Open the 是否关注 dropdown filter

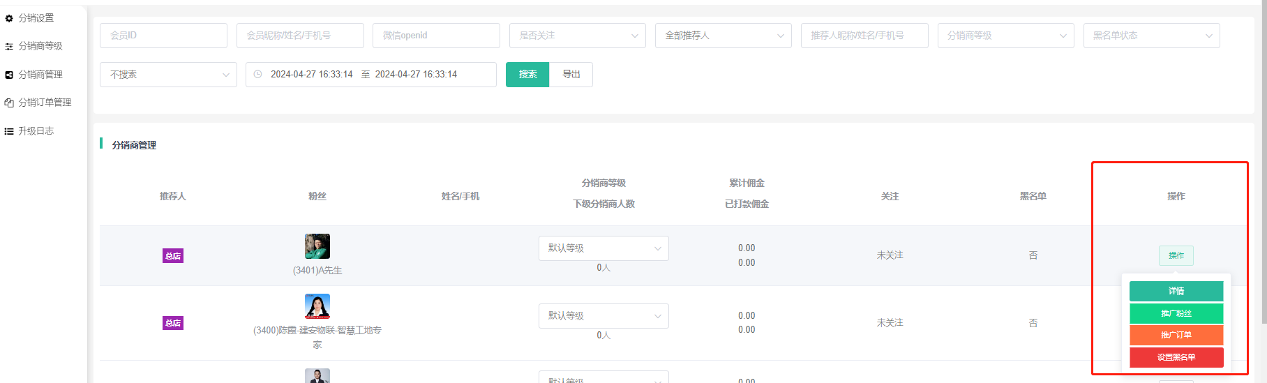click(577, 36)
